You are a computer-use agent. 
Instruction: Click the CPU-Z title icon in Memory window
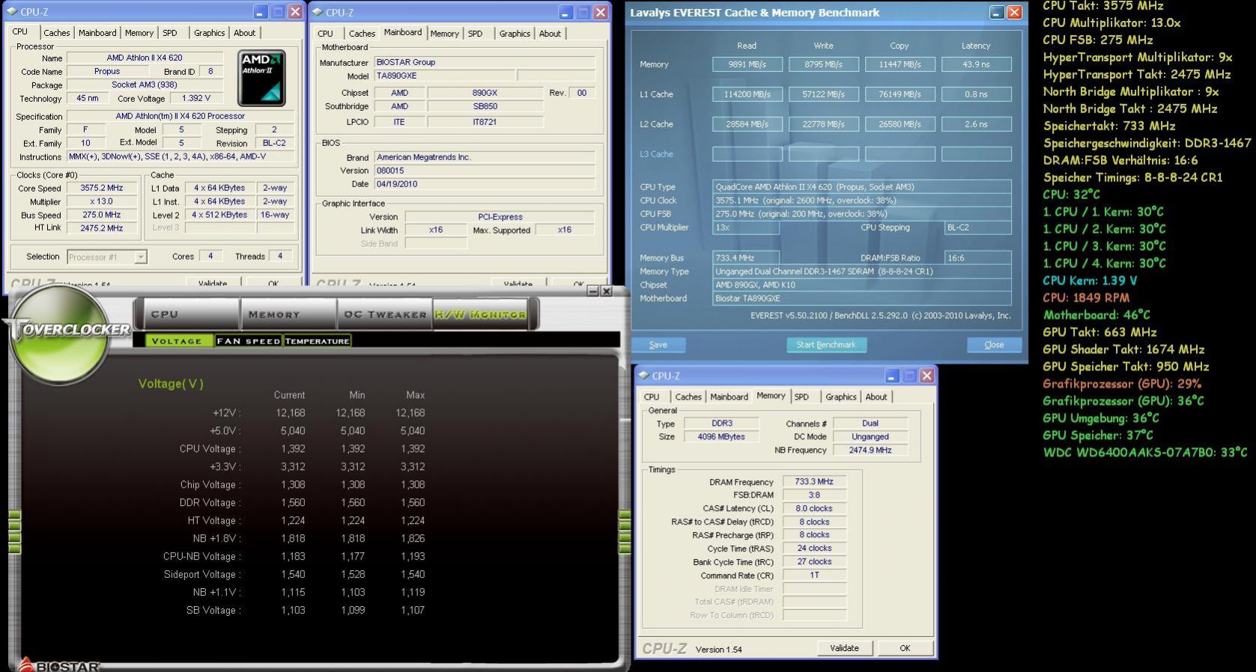tap(643, 376)
